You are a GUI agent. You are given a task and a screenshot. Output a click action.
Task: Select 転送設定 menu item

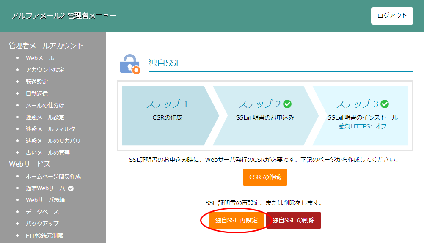(37, 82)
